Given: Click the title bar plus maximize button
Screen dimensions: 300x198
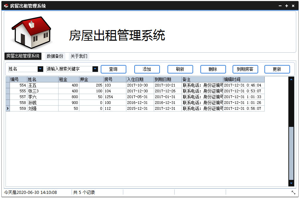Looking at the screenshot, I should pyautogui.click(x=287, y=6).
